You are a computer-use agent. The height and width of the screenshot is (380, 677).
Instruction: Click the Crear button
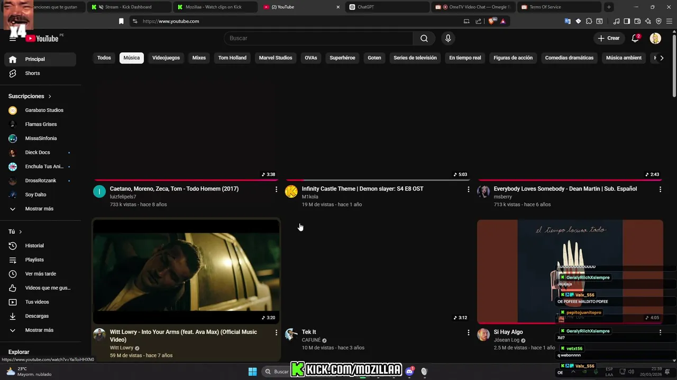tap(608, 38)
